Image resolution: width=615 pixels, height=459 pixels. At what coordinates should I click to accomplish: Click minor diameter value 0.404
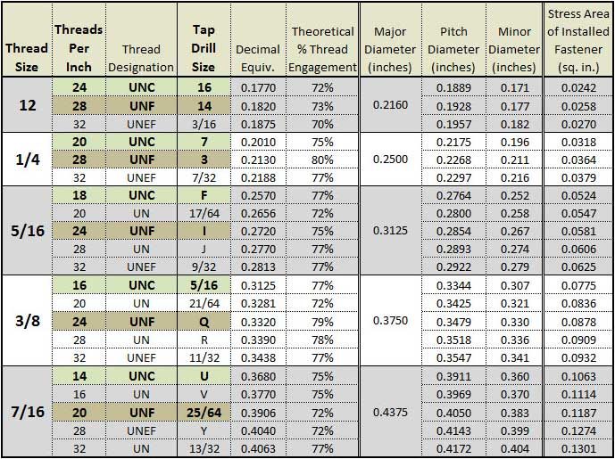coord(515,448)
